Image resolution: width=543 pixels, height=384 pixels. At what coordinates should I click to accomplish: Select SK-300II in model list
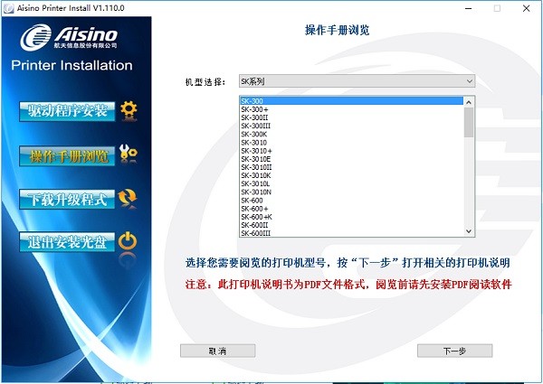[351, 117]
